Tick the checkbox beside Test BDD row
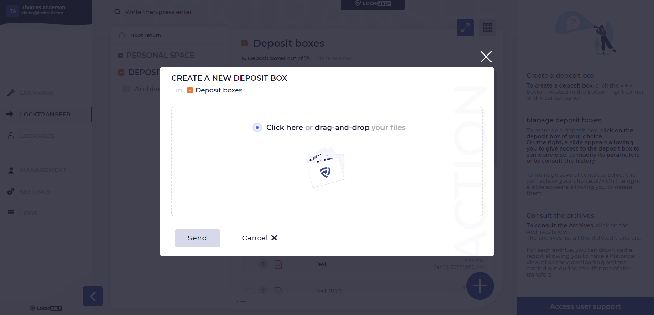Viewport: 654px width, 315px height. click(x=248, y=291)
